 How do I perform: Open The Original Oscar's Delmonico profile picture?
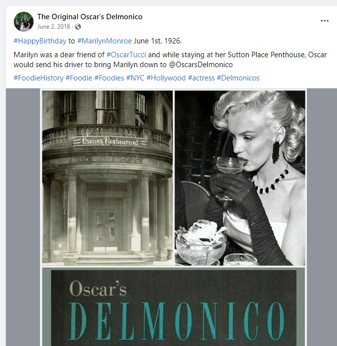tap(24, 22)
